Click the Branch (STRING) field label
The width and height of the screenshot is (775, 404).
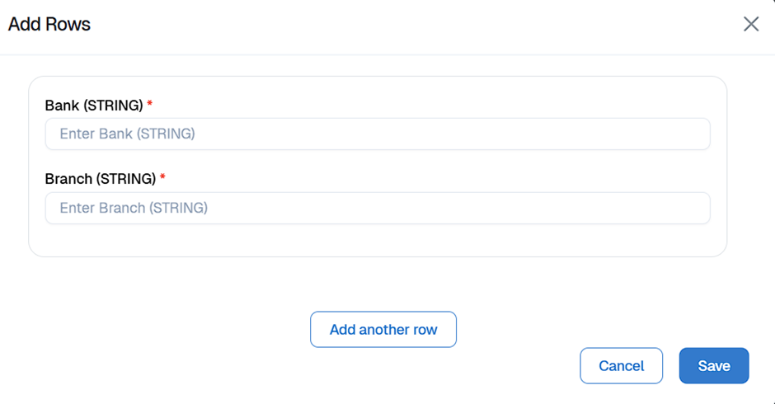[100, 178]
